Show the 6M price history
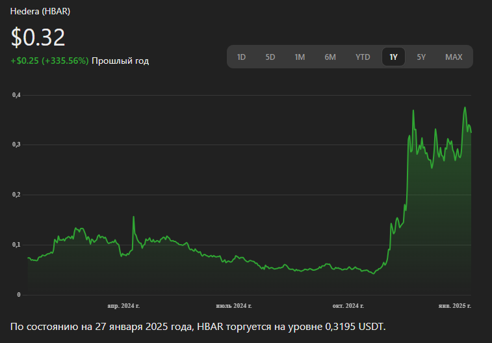 click(330, 57)
